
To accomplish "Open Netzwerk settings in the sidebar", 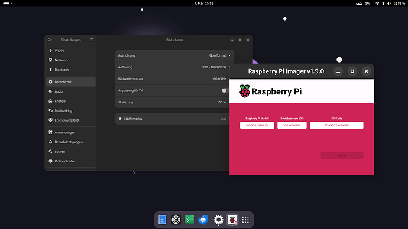I will coord(71,60).
